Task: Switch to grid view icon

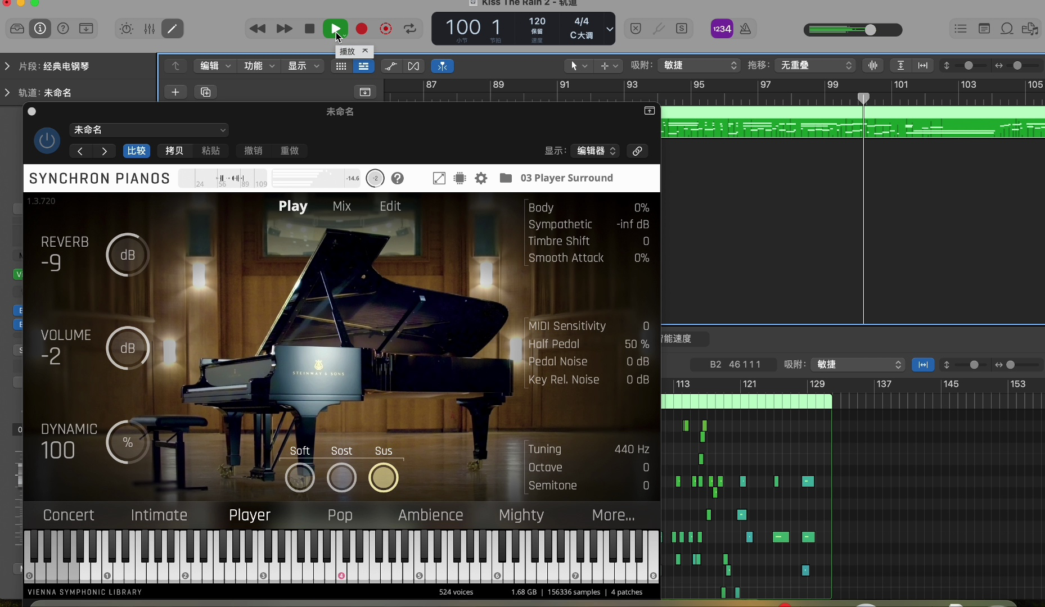Action: [341, 66]
